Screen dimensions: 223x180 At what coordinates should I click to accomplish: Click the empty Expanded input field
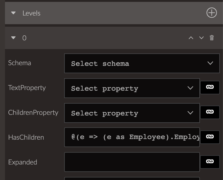pos(132,162)
